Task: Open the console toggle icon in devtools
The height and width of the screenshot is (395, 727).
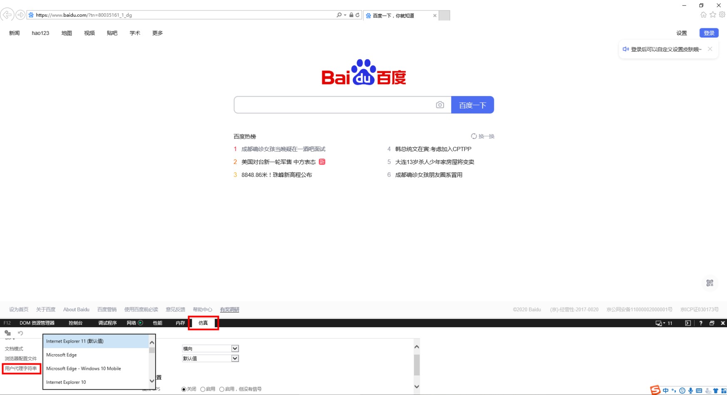Action: click(x=688, y=323)
